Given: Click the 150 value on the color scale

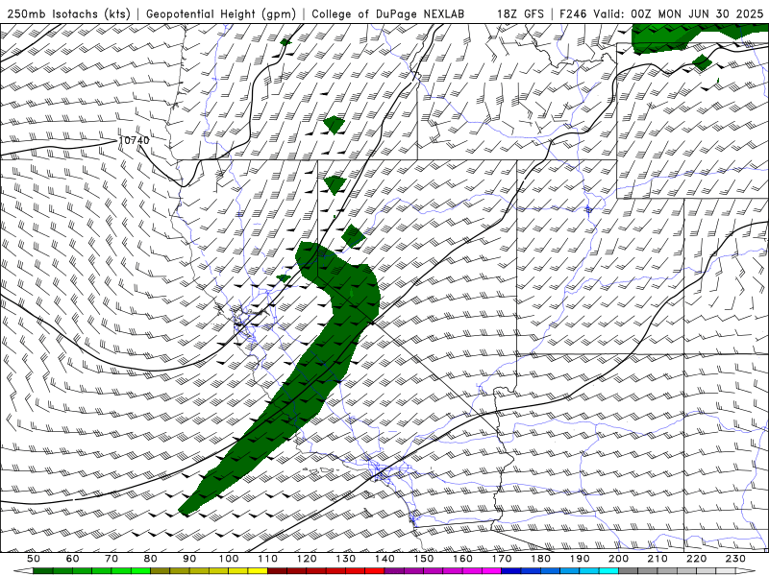Looking at the screenshot, I should coord(423,559).
